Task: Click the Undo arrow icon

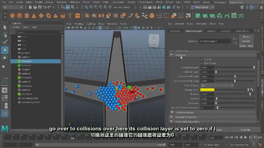Action: pyautogui.click(x=45, y=7)
